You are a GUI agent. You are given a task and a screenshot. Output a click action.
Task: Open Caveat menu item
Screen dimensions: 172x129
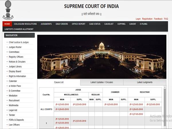(x=132, y=24)
